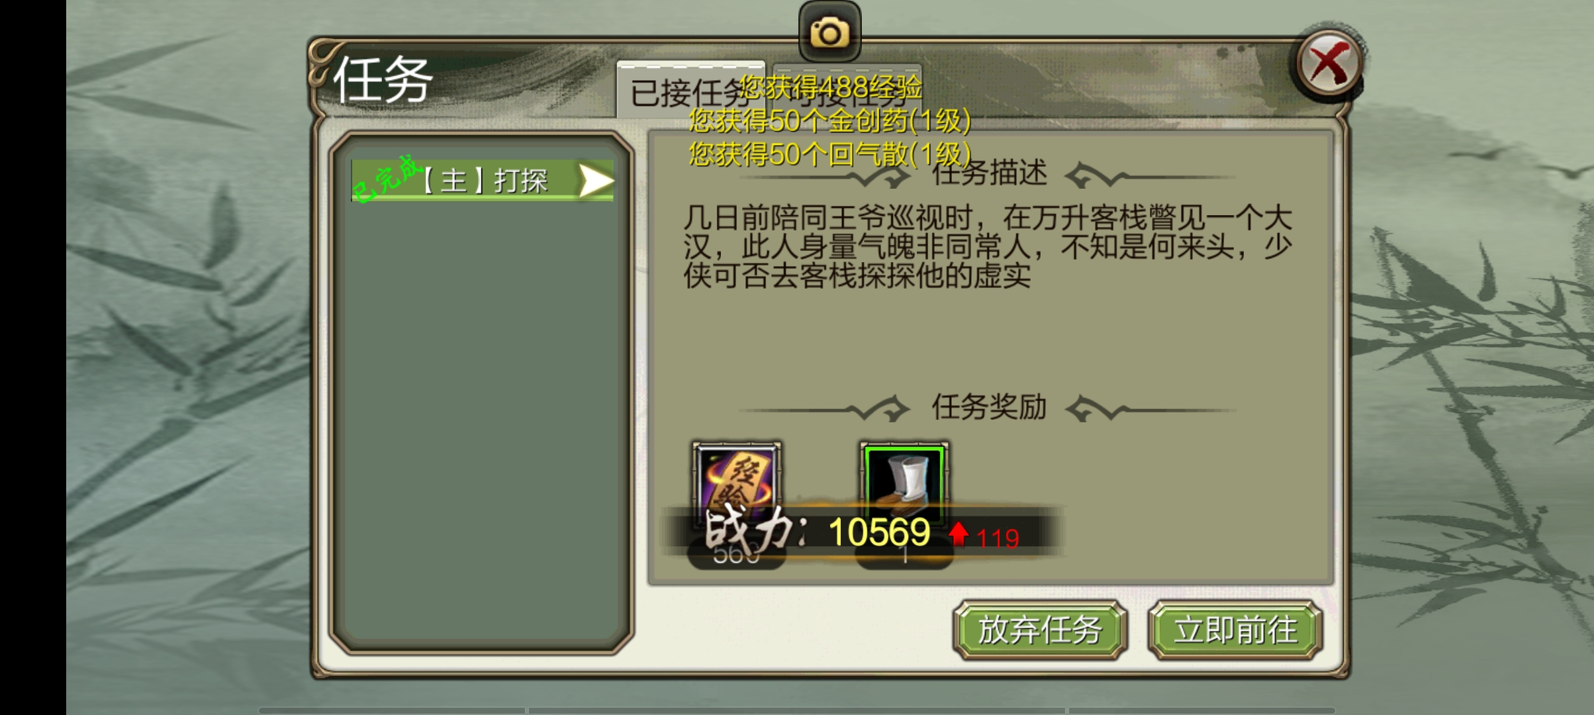Open the 可接任务 tab
Image resolution: width=1594 pixels, height=715 pixels.
click(847, 91)
